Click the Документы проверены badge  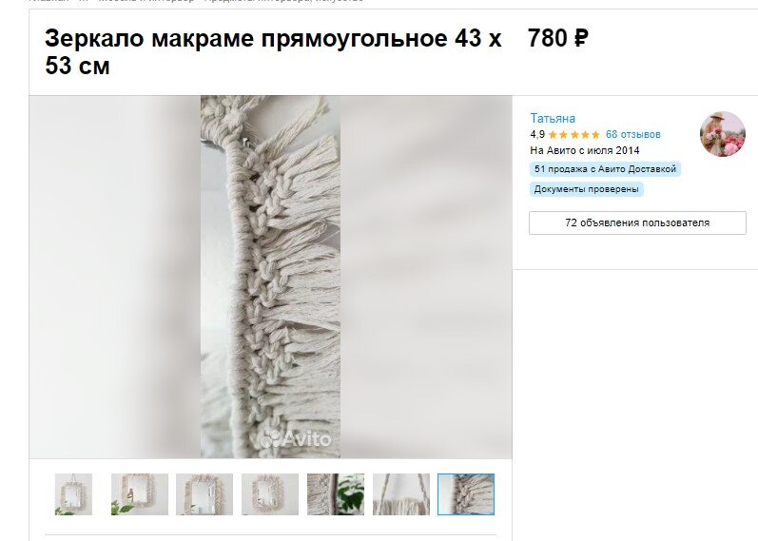tap(587, 189)
